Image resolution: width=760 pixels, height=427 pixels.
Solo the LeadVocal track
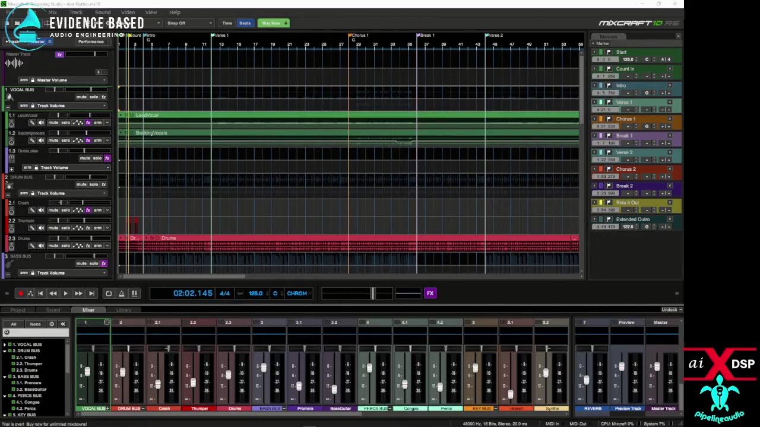tap(65, 123)
